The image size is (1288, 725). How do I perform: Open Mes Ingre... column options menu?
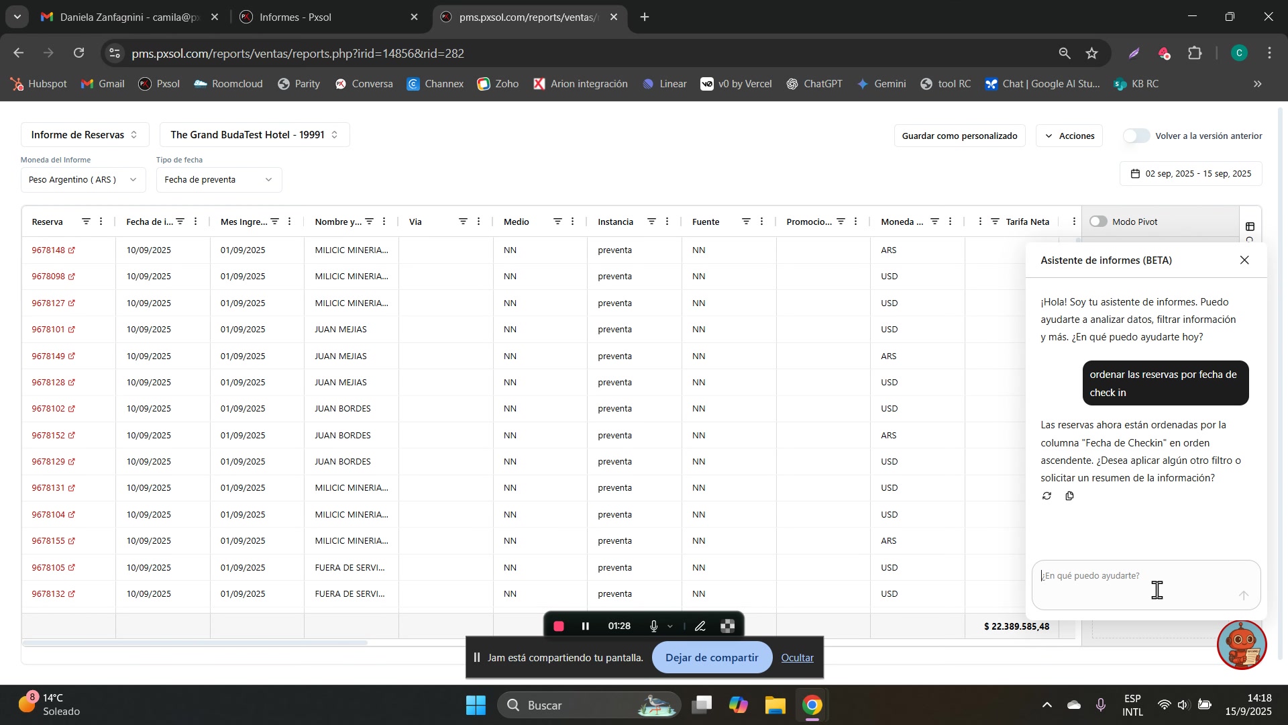pyautogui.click(x=290, y=222)
